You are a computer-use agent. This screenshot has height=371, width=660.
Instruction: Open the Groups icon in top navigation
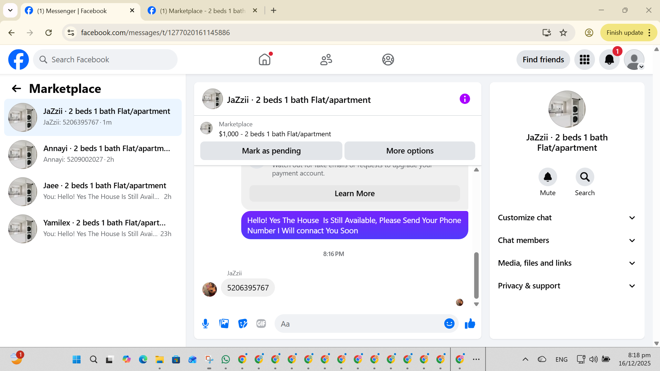point(388,60)
